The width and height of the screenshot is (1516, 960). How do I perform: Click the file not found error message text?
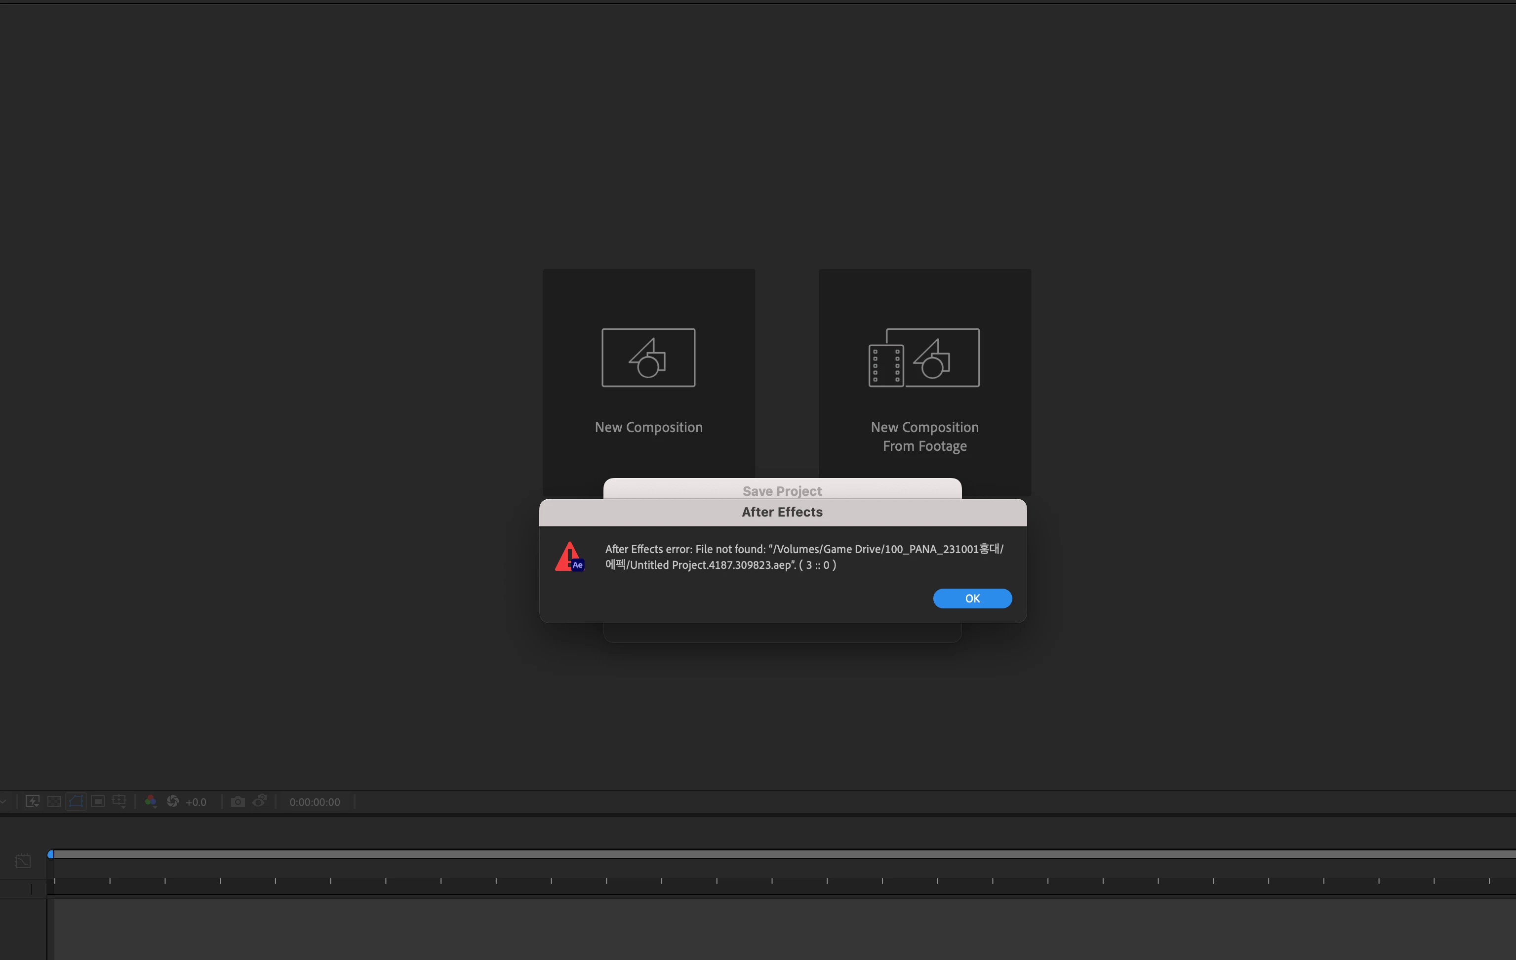(x=804, y=557)
